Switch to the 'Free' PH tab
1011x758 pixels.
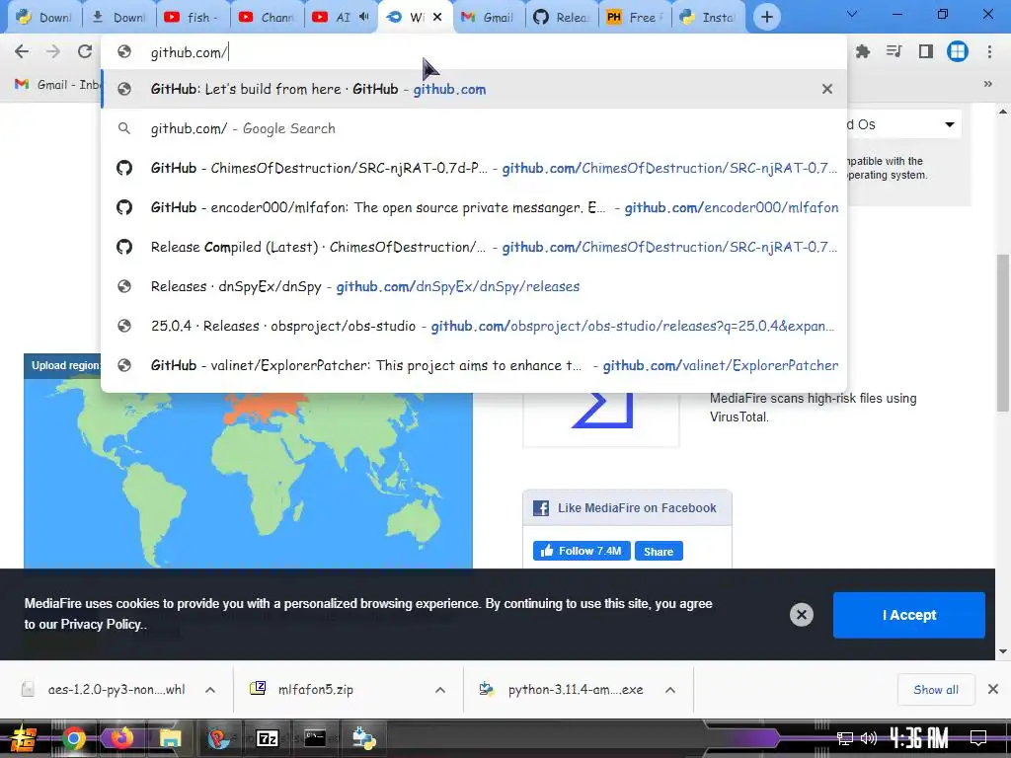click(636, 18)
